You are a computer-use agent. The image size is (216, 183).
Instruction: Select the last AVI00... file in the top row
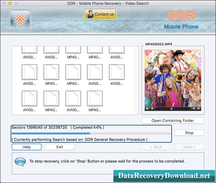(117, 52)
